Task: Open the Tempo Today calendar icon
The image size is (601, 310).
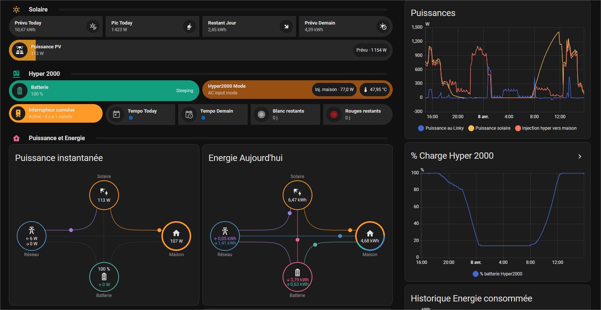Action: (x=116, y=114)
